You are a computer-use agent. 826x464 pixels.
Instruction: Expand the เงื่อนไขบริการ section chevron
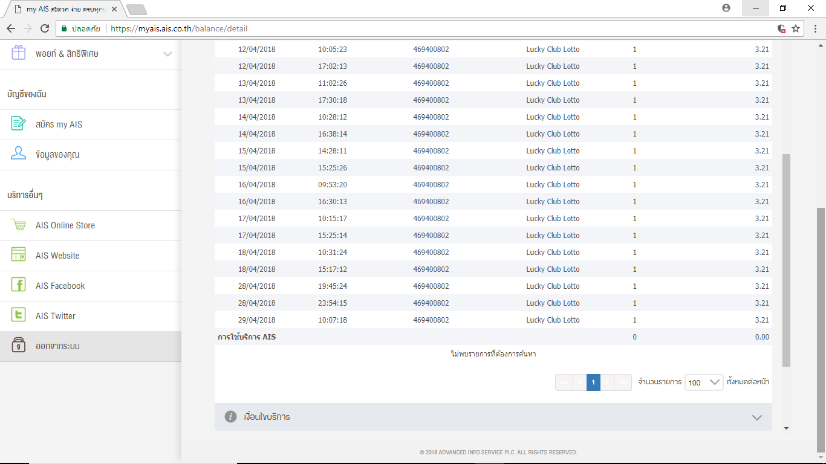tap(756, 417)
